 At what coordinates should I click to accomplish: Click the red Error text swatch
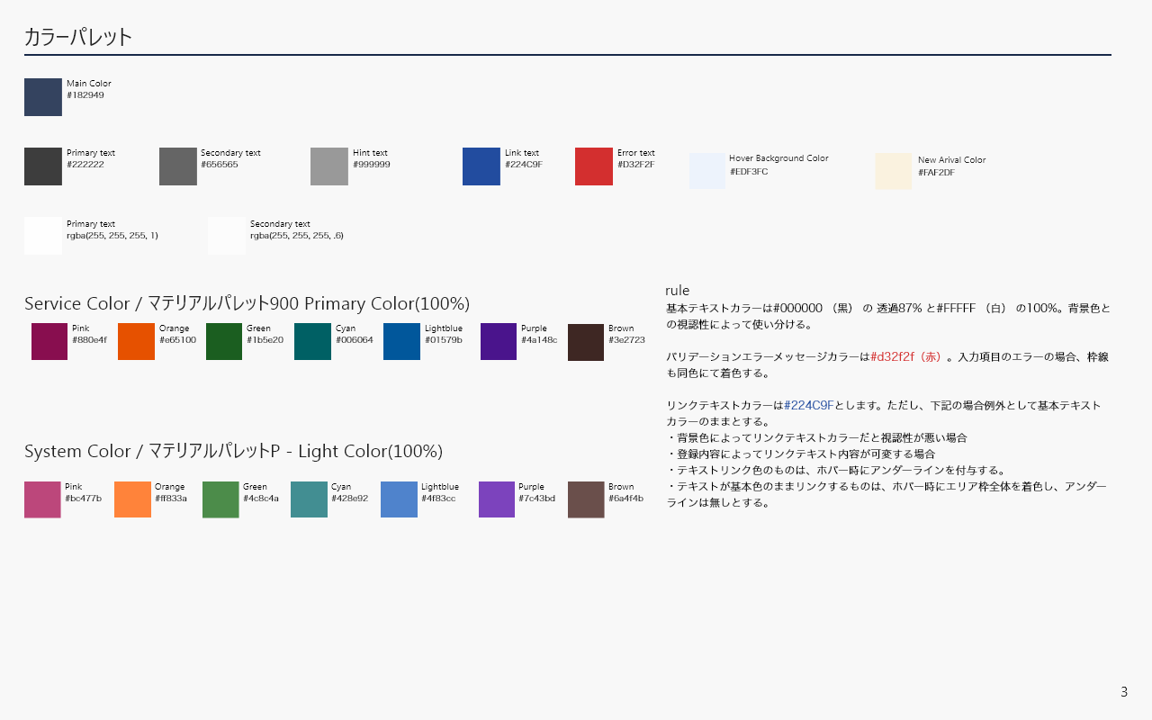(x=594, y=166)
